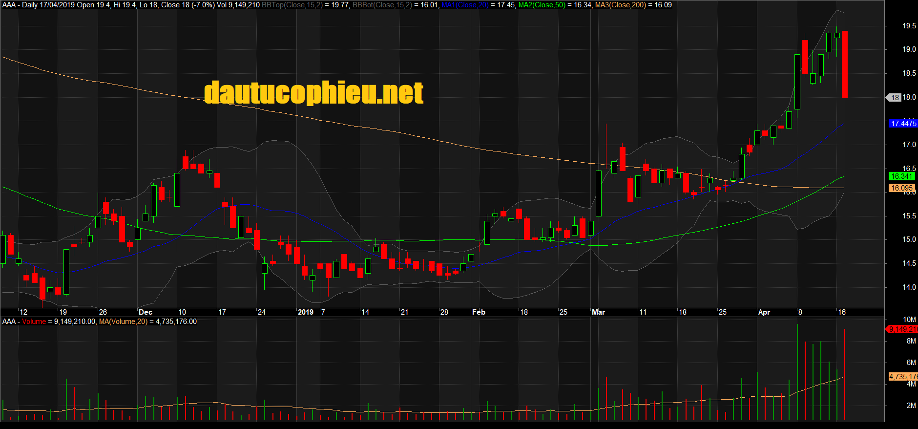The image size is (918, 429).
Task: Click the large red candle on 17 April
Action: (x=844, y=64)
